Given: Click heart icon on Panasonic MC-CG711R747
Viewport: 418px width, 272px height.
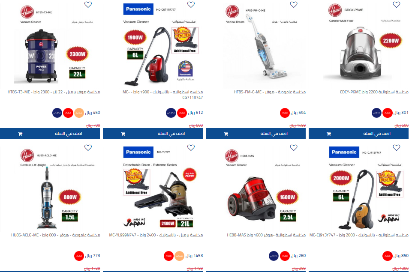Looking at the screenshot, I should tap(191, 5).
